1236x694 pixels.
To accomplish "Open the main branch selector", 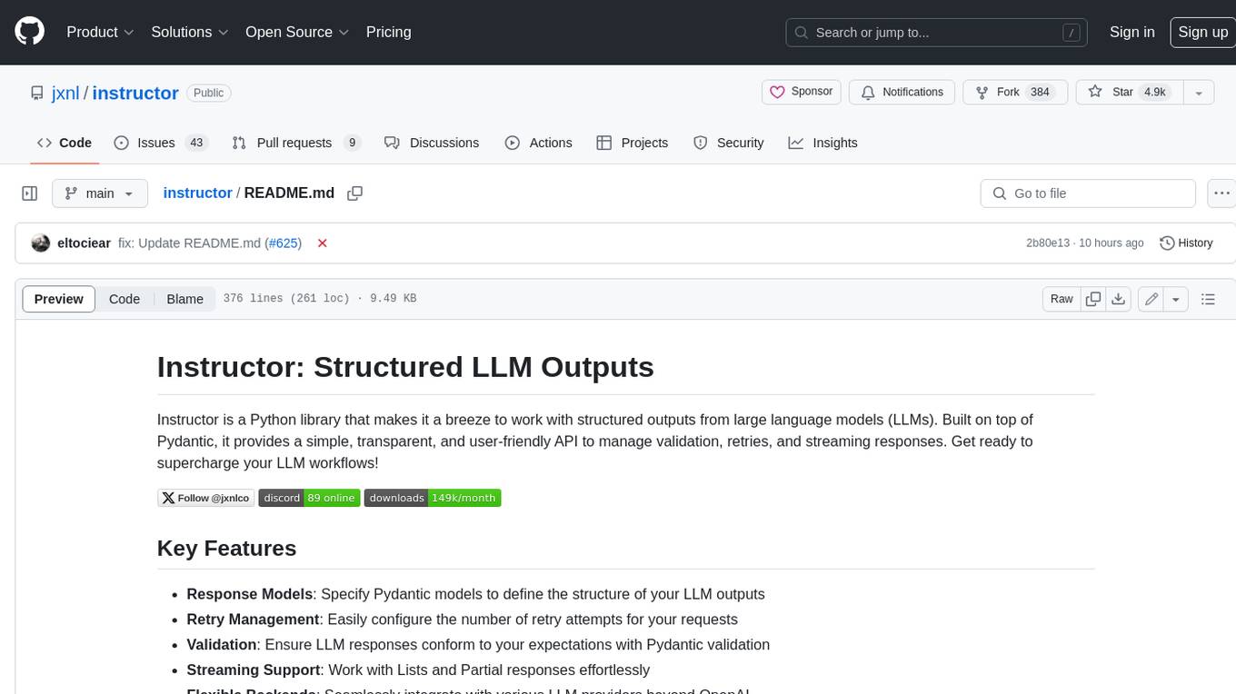I will tap(100, 193).
